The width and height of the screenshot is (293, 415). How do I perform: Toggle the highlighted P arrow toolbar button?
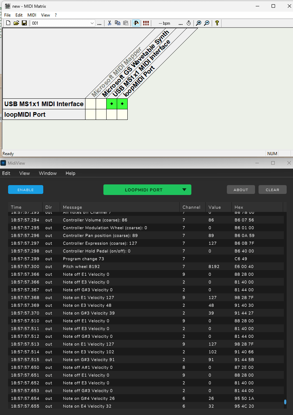tap(136, 23)
